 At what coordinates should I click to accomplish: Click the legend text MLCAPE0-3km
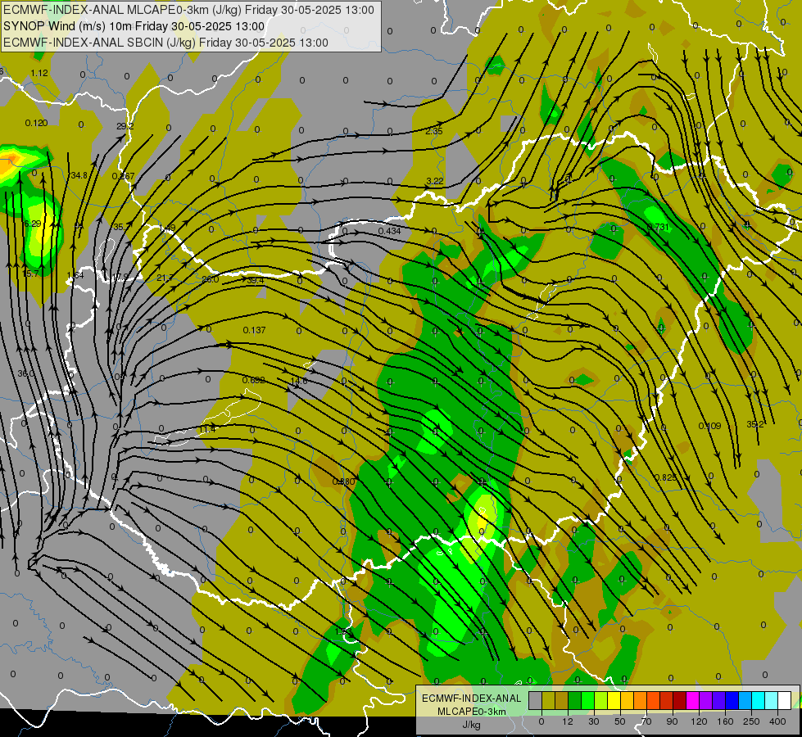[x=472, y=712]
